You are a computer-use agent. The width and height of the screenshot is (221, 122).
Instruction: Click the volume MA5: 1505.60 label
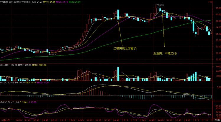[24, 65]
